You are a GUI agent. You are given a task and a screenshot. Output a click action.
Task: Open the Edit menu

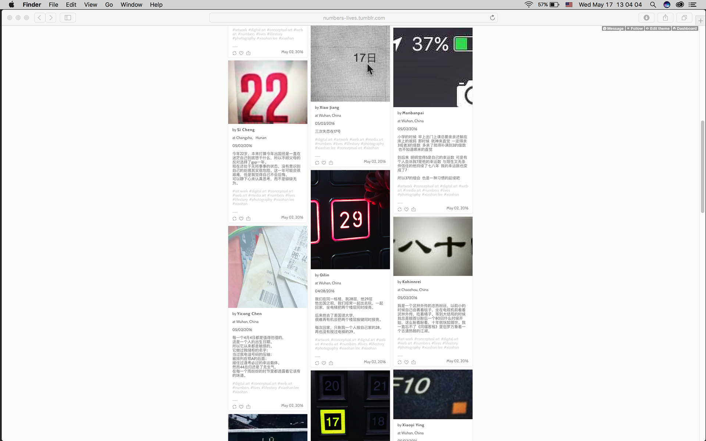71,5
